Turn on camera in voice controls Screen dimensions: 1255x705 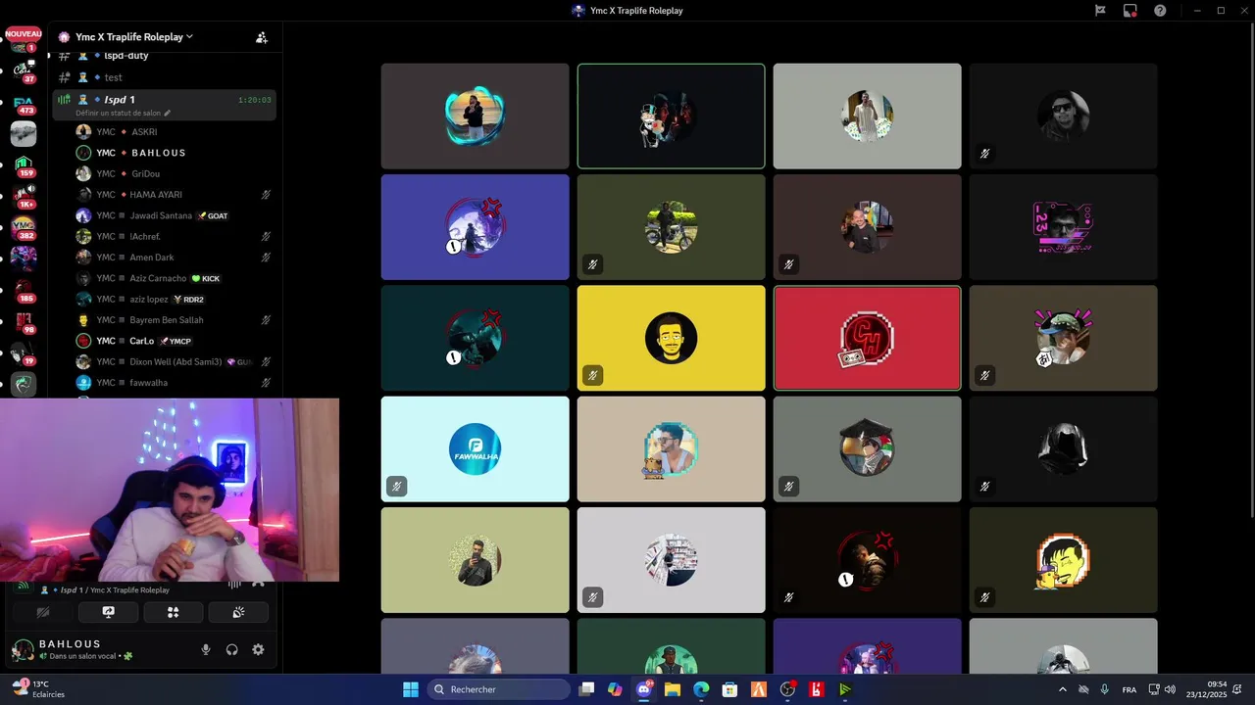tap(43, 612)
